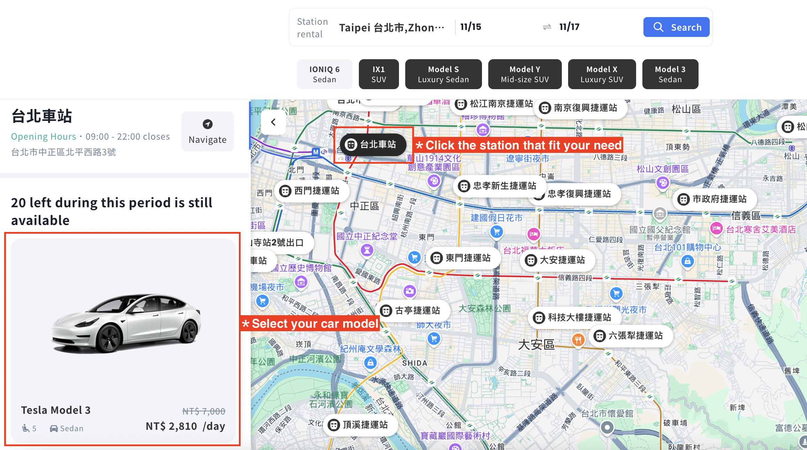Screen dimensions: 807x450
Task: Click the 20 left availability heading
Action: coord(112,211)
